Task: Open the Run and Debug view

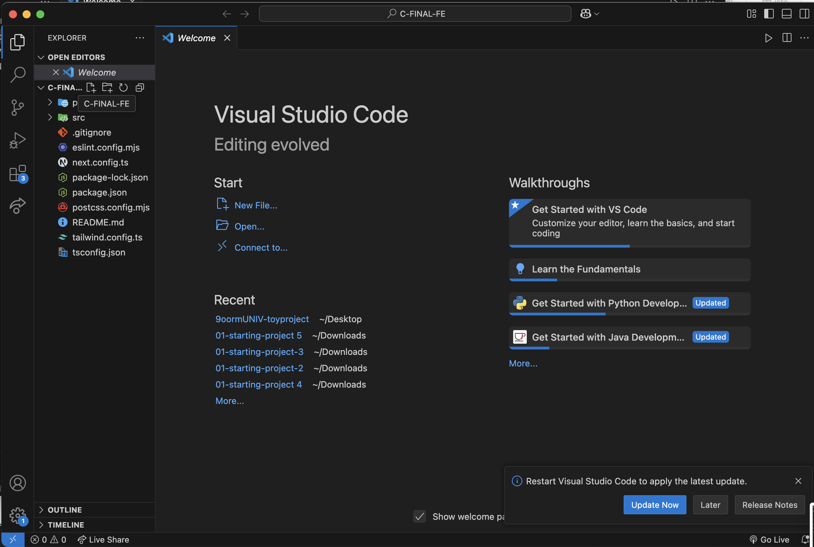Action: point(17,140)
